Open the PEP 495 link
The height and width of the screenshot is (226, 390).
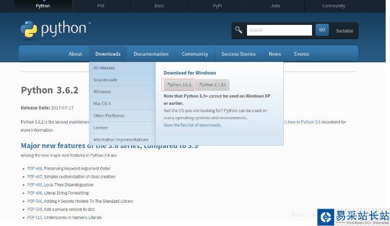pos(35,185)
